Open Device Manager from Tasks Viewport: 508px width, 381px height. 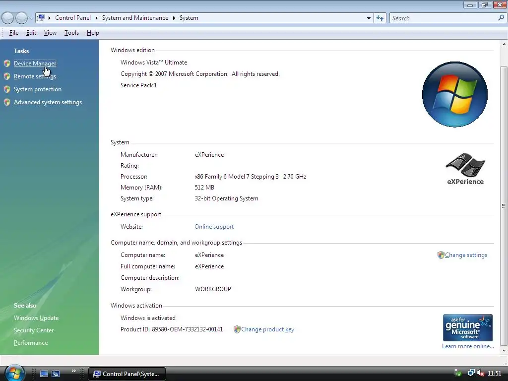pyautogui.click(x=35, y=63)
